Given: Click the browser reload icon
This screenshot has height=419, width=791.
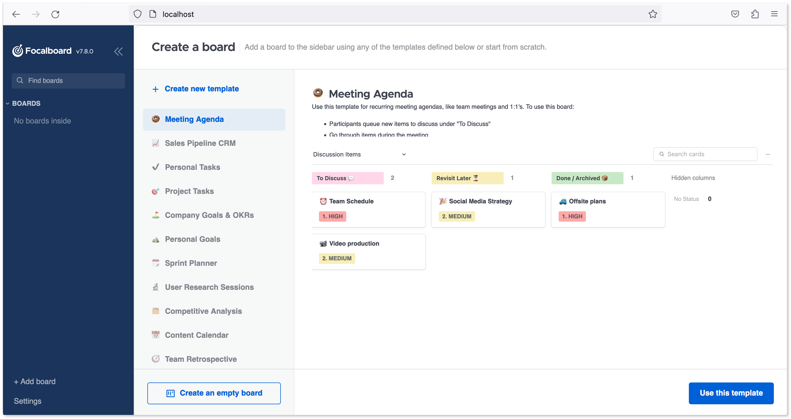Looking at the screenshot, I should pyautogui.click(x=55, y=14).
